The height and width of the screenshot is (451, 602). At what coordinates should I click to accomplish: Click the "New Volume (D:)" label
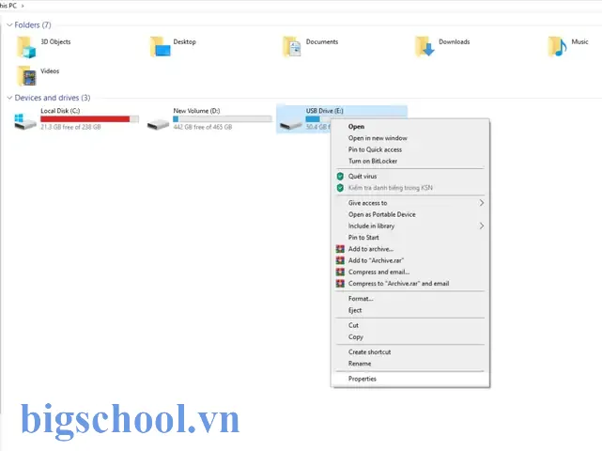[196, 111]
